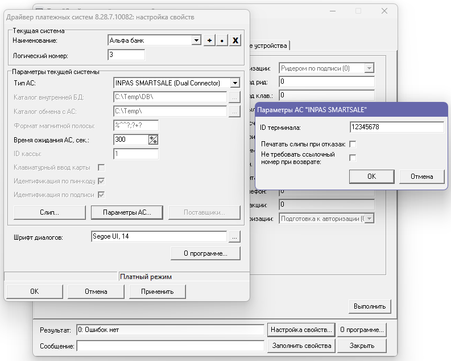
Task: Click the ID кассы field
Action: pos(136,154)
